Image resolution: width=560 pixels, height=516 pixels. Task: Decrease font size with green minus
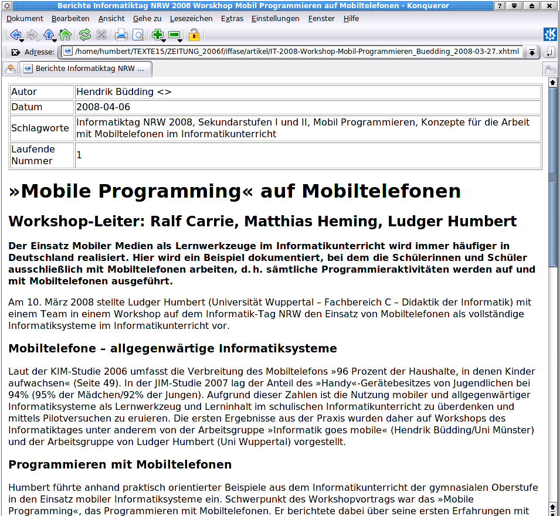click(x=174, y=35)
